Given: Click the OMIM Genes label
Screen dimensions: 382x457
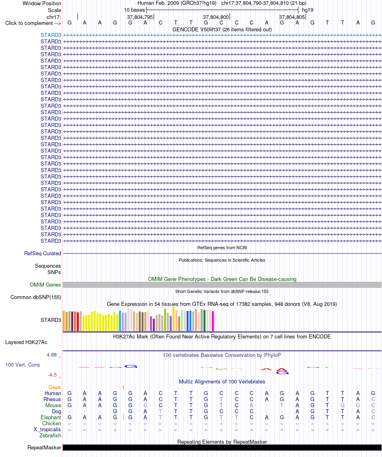Looking at the screenshot, I should tap(45, 285).
